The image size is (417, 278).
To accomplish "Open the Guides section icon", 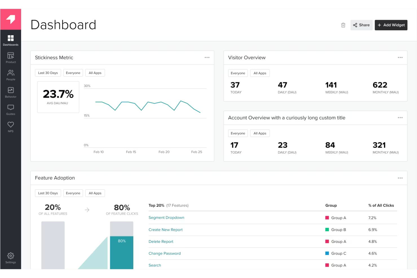I will [10, 109].
